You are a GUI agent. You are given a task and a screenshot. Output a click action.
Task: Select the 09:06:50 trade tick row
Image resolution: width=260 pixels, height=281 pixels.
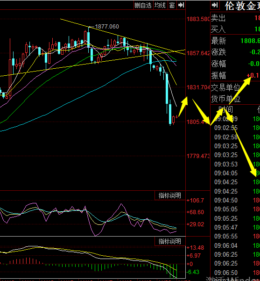[x=235, y=273]
